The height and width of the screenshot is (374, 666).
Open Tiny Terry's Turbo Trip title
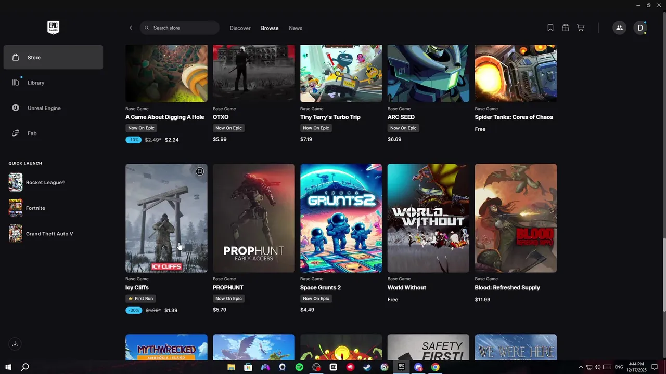pyautogui.click(x=330, y=117)
